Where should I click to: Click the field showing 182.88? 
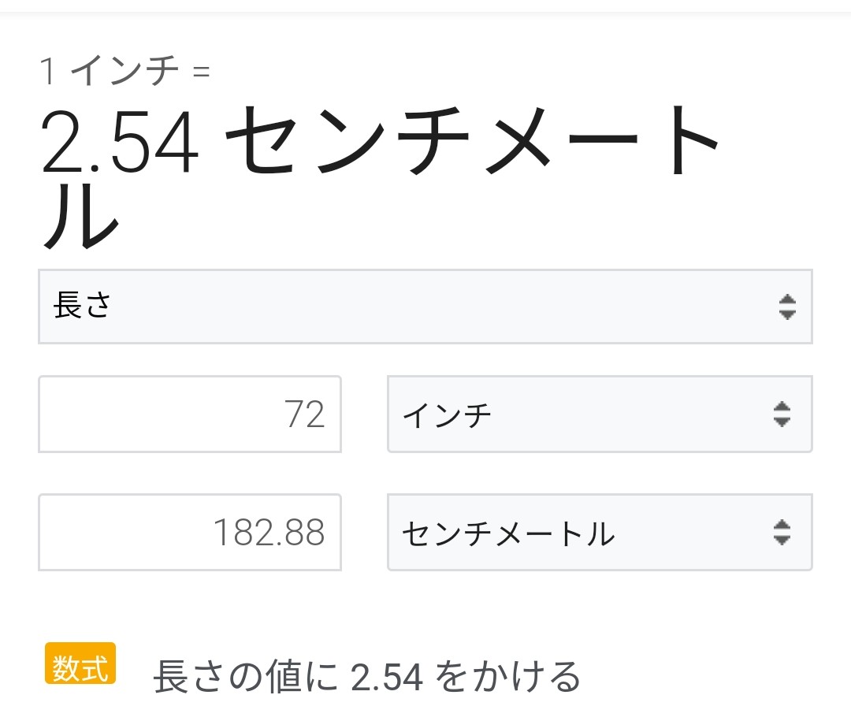189,533
